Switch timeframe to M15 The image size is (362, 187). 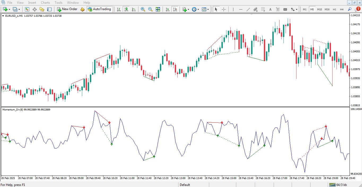tap(320, 9)
